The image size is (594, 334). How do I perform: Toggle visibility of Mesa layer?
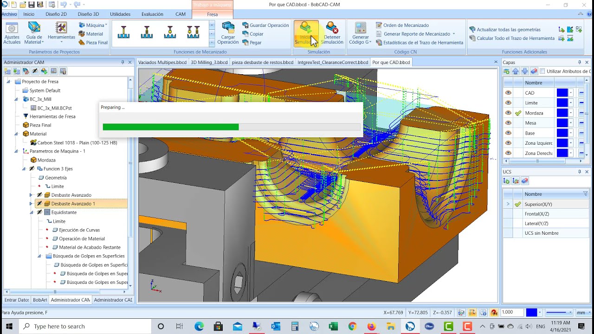pos(508,123)
